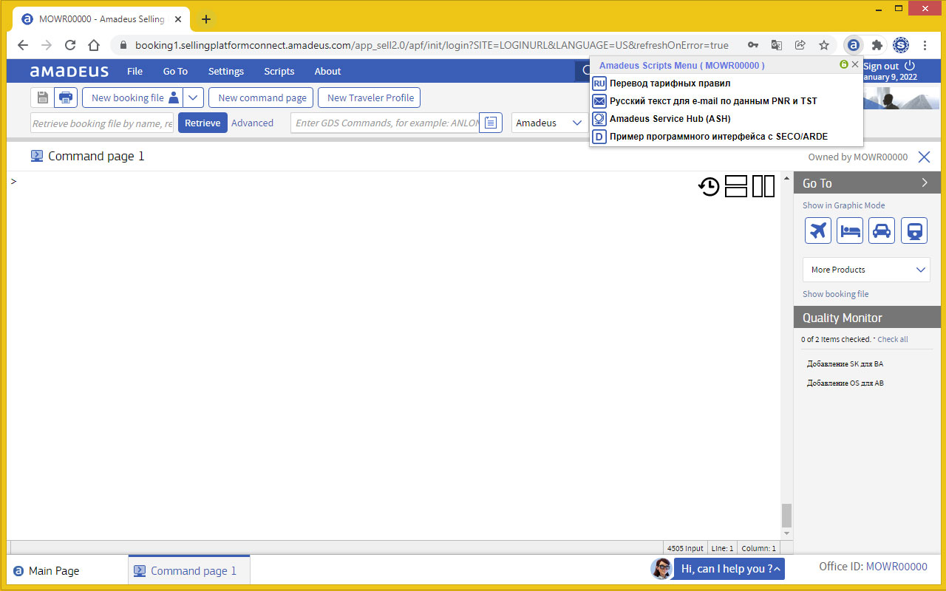Click the save booking file icon

(42, 98)
